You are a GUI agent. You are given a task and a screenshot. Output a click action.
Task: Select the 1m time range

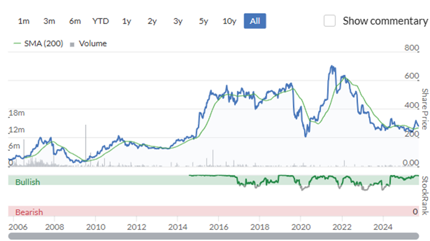coord(23,21)
